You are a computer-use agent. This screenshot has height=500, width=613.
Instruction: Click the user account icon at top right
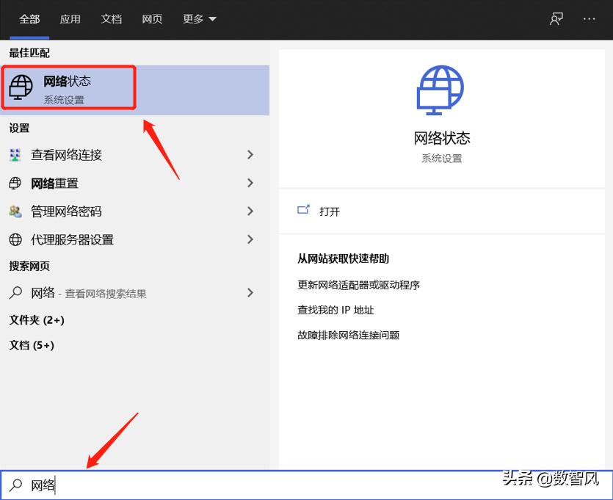pos(556,19)
